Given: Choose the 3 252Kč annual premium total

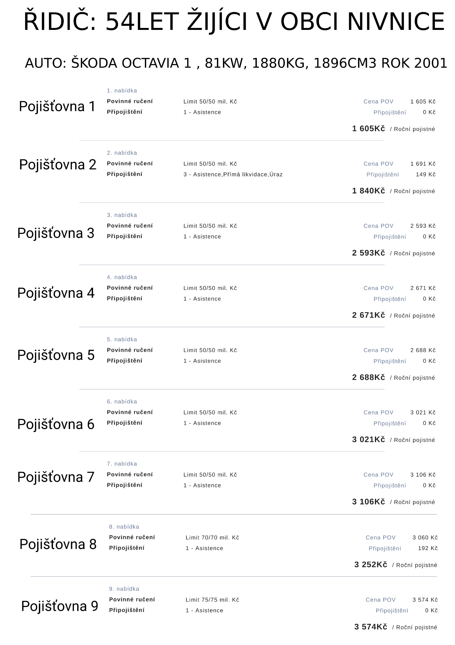Looking at the screenshot, I should tap(371, 565).
